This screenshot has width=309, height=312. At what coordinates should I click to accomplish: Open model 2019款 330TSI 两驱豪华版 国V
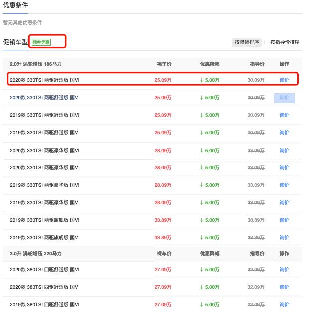[x=44, y=202]
